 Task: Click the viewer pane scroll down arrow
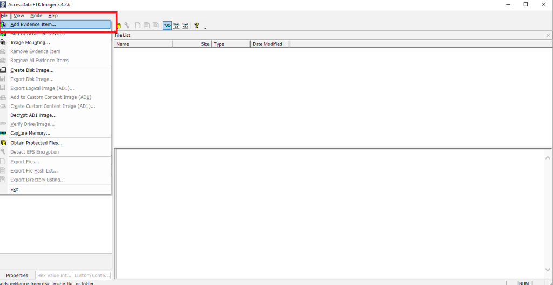[x=548, y=270]
